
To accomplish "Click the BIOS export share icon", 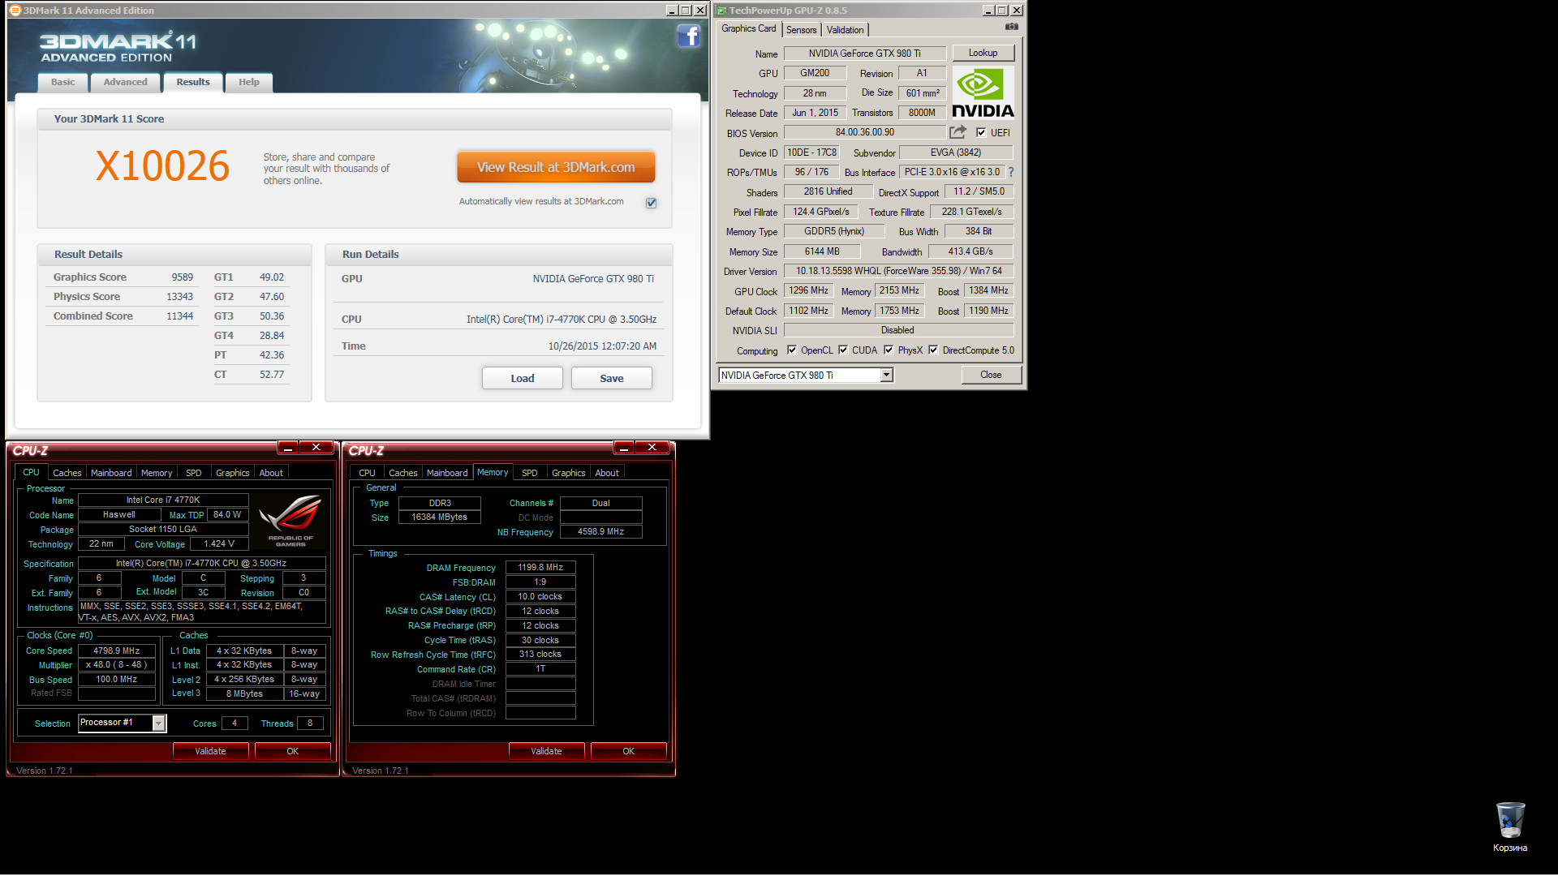I will [958, 132].
